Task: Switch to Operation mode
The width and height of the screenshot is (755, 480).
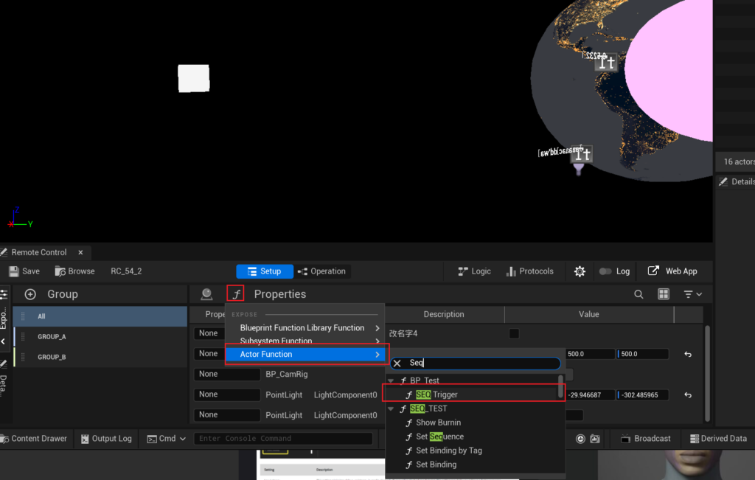Action: click(321, 271)
